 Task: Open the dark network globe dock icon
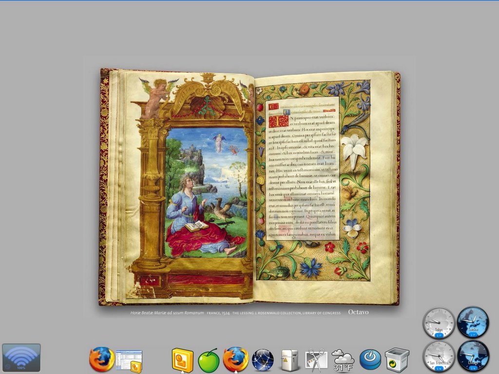tap(263, 360)
